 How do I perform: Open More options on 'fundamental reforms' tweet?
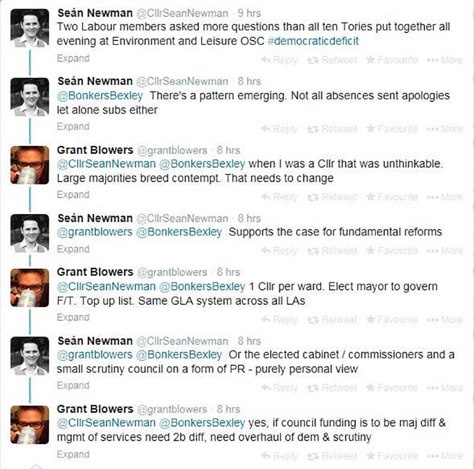click(x=445, y=251)
